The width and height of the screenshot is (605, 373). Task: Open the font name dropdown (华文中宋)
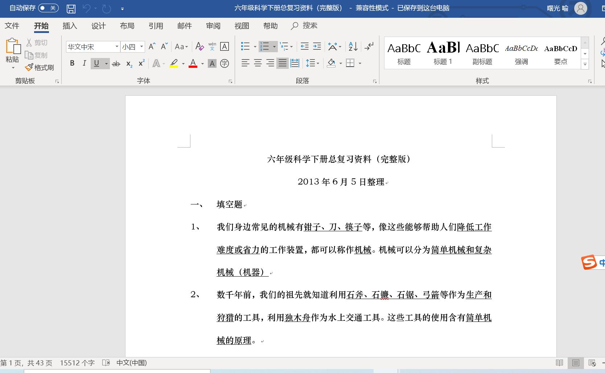(x=117, y=47)
